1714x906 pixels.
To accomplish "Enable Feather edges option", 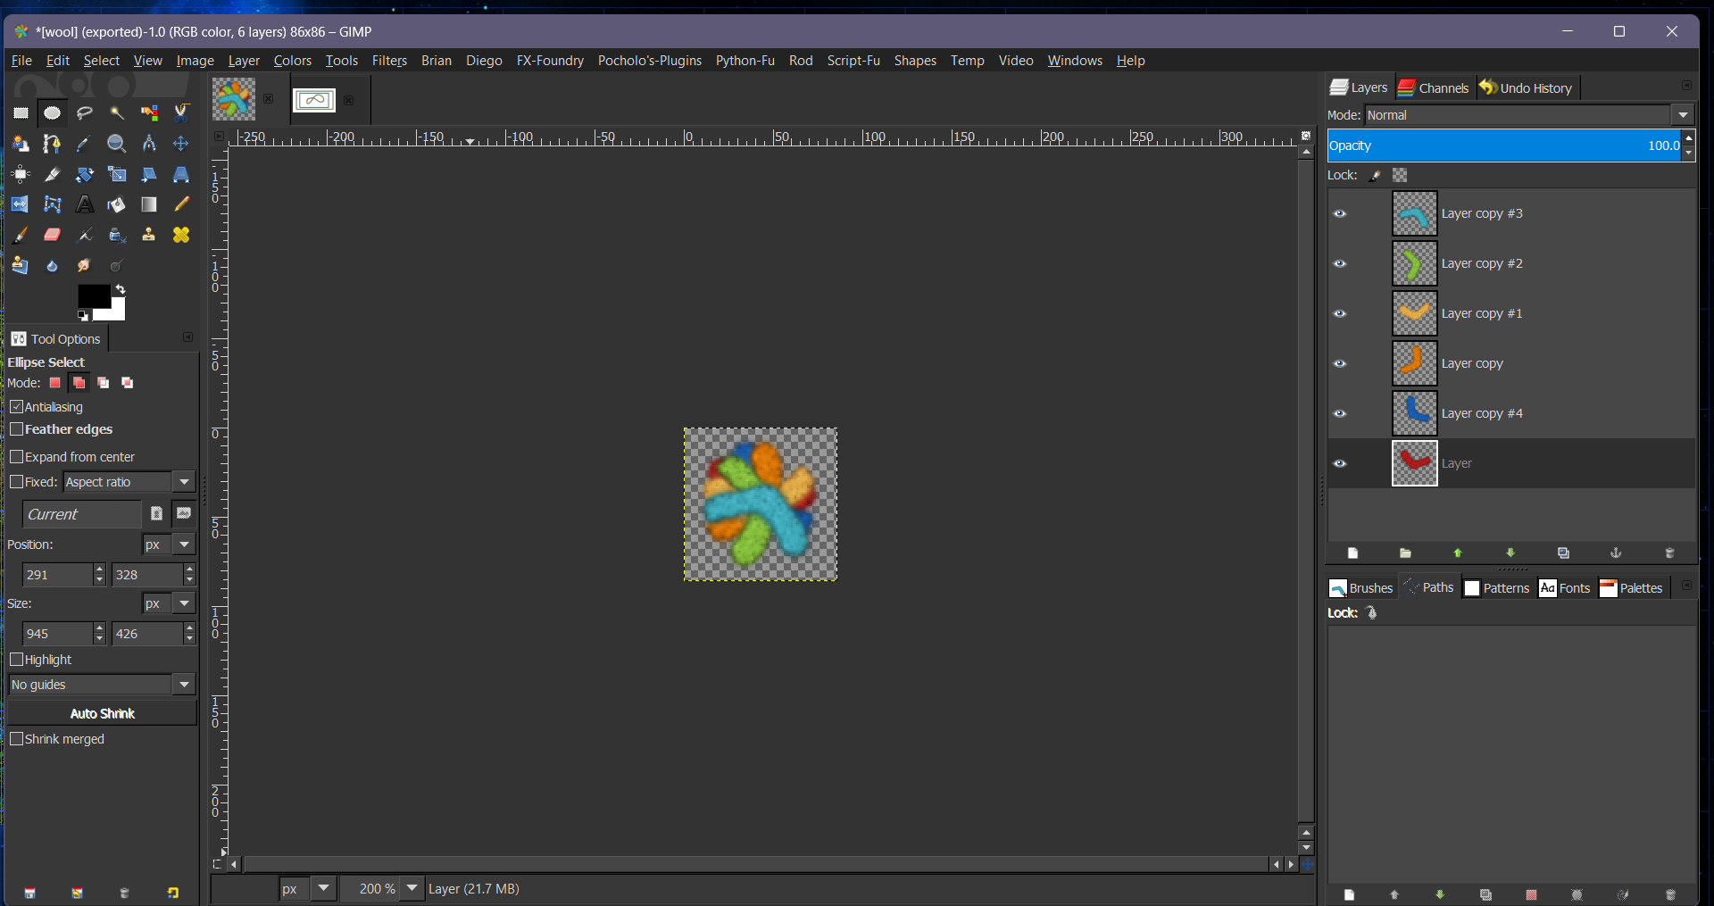I will [16, 428].
